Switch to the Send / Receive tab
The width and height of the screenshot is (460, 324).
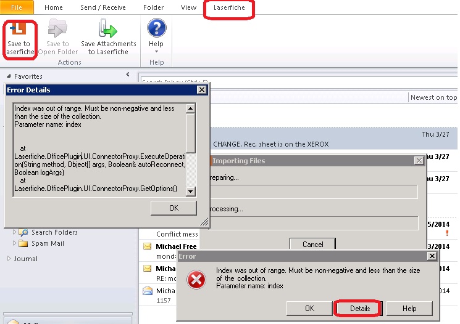pyautogui.click(x=103, y=7)
